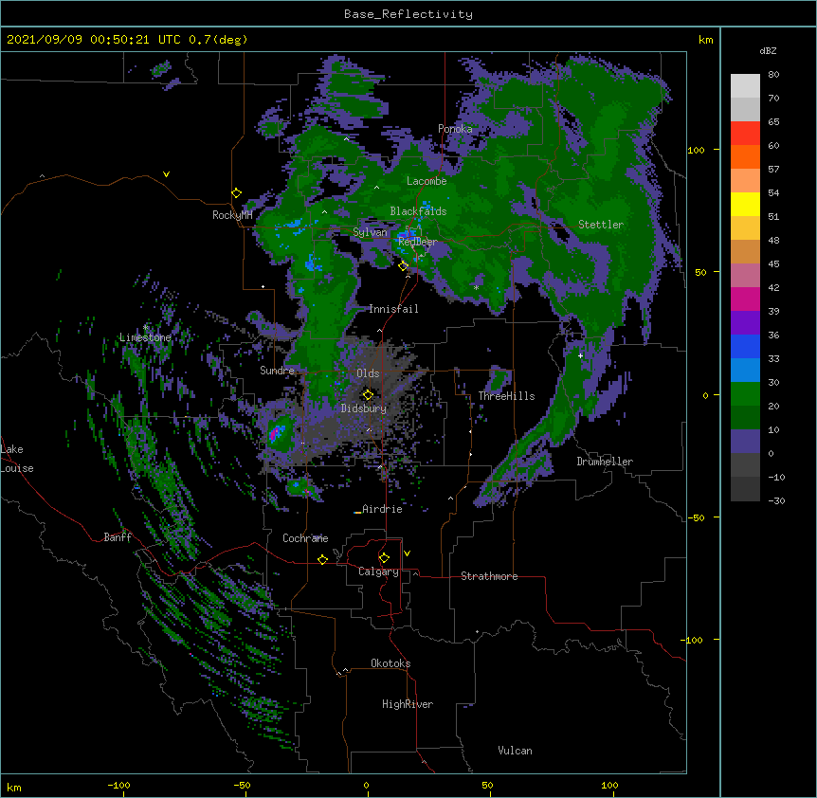817x798 pixels.
Task: Click the Drumheller label
Action: click(605, 462)
